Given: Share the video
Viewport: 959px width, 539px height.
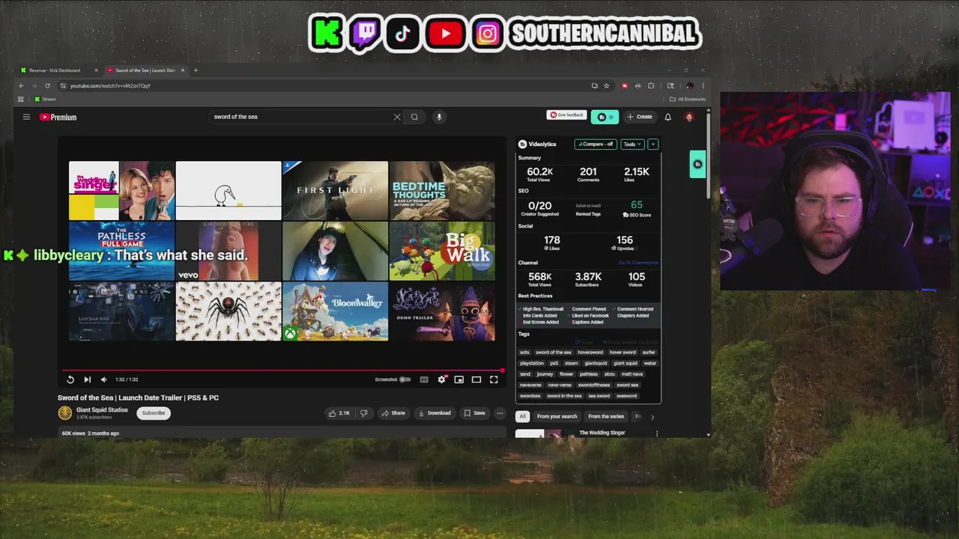Looking at the screenshot, I should pos(393,413).
